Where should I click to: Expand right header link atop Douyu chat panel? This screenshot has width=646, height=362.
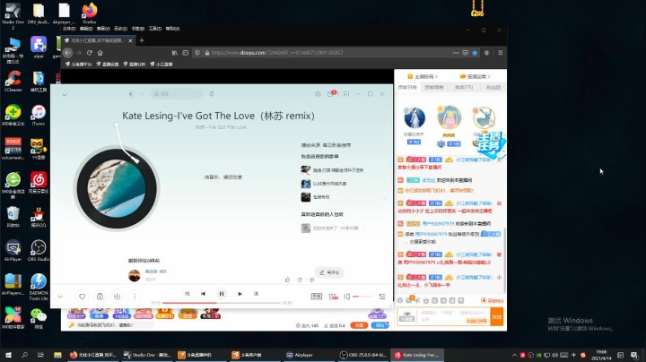(475, 76)
